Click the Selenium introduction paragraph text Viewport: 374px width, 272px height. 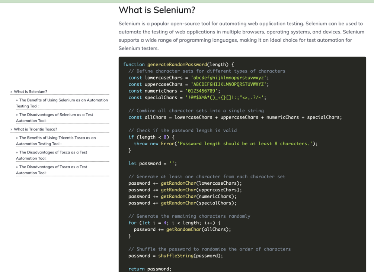point(242,36)
